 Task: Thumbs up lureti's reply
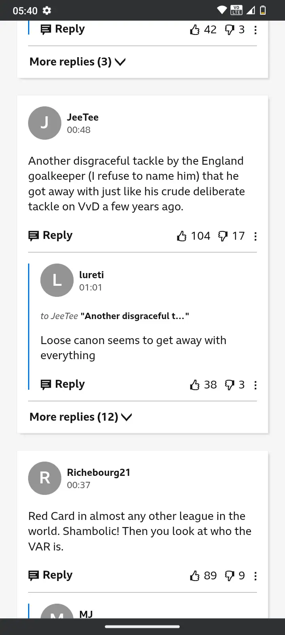click(195, 385)
